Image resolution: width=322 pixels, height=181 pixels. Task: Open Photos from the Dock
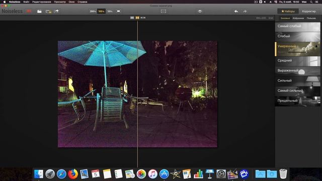point(141,174)
